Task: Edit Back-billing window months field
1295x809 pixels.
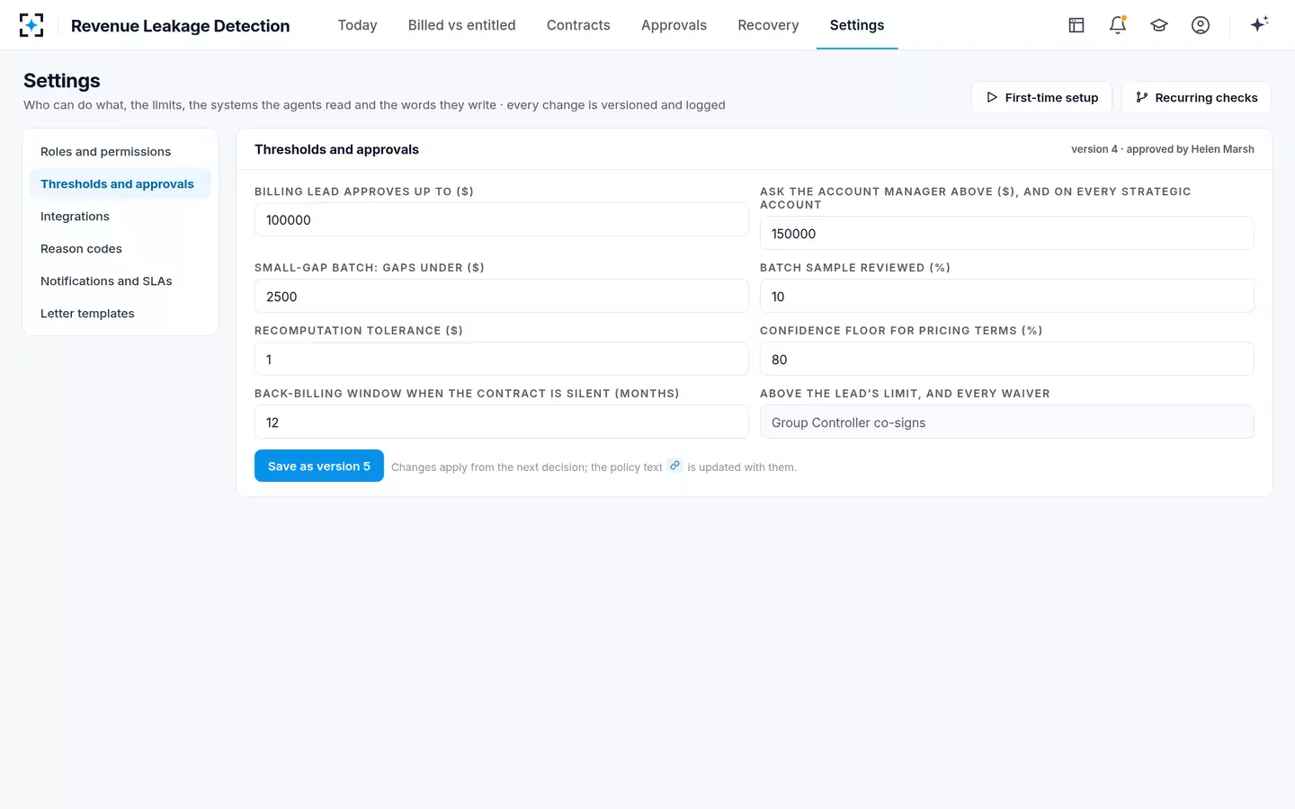Action: (502, 422)
